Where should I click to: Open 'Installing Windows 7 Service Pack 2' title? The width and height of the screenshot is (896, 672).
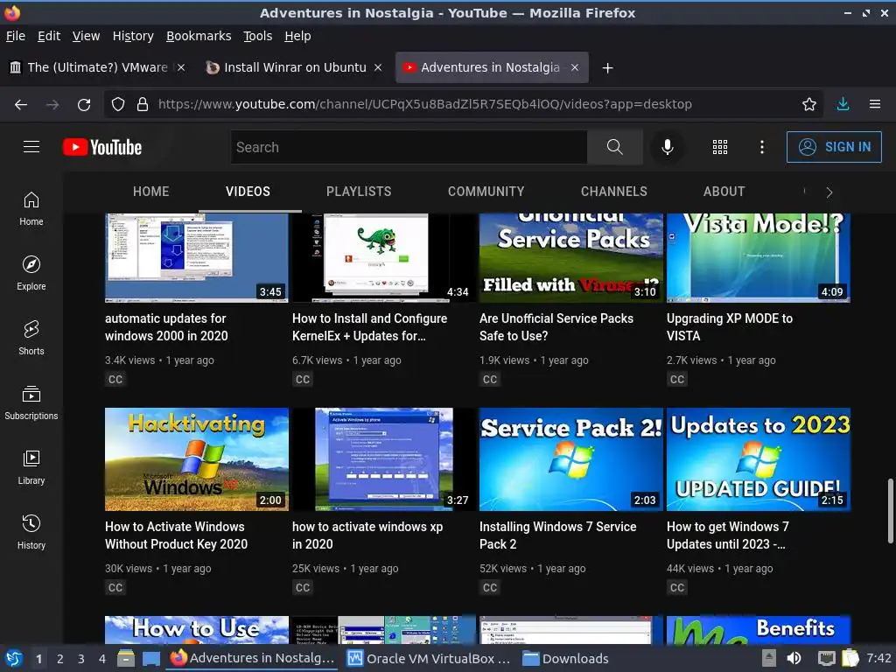(x=557, y=535)
